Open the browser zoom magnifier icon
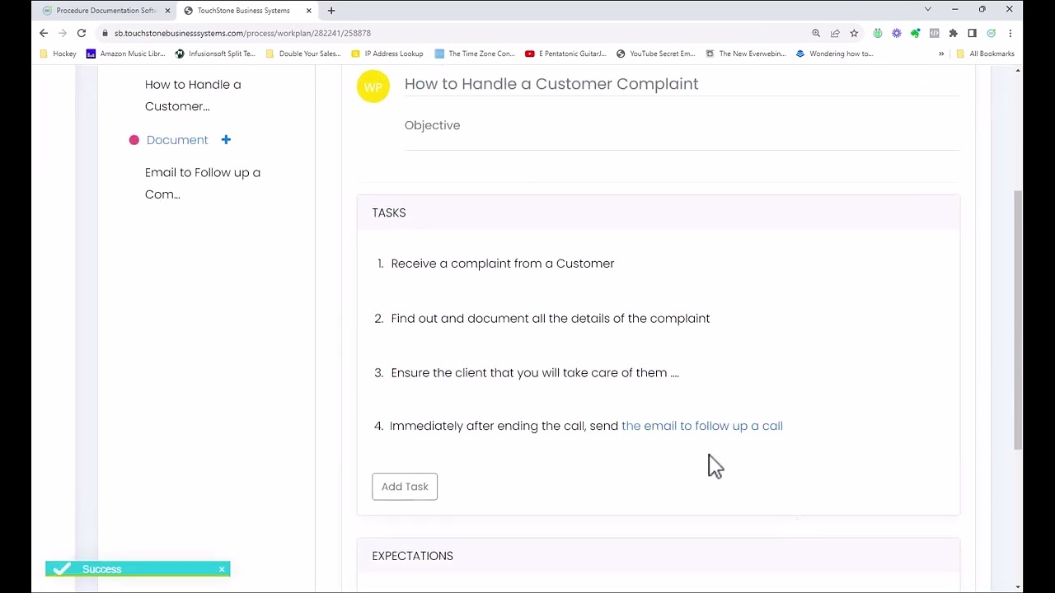 [x=816, y=33]
